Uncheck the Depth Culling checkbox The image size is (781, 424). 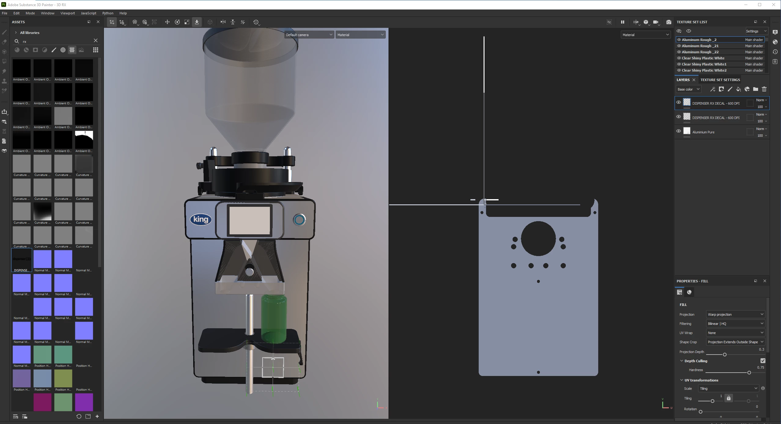pos(763,361)
